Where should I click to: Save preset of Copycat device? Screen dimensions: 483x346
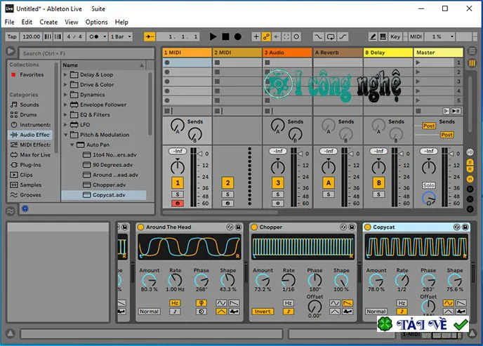click(465, 227)
